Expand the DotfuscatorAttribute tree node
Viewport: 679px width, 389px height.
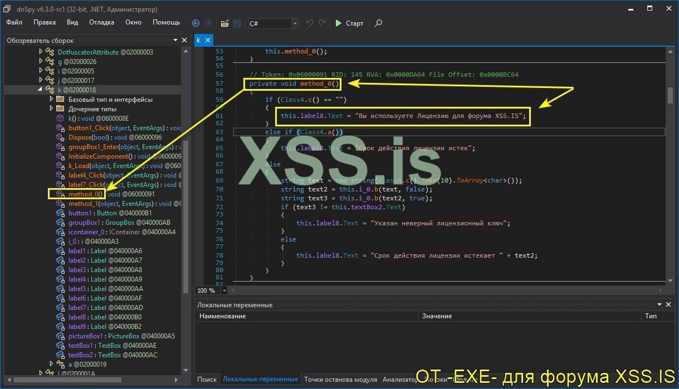(x=40, y=52)
